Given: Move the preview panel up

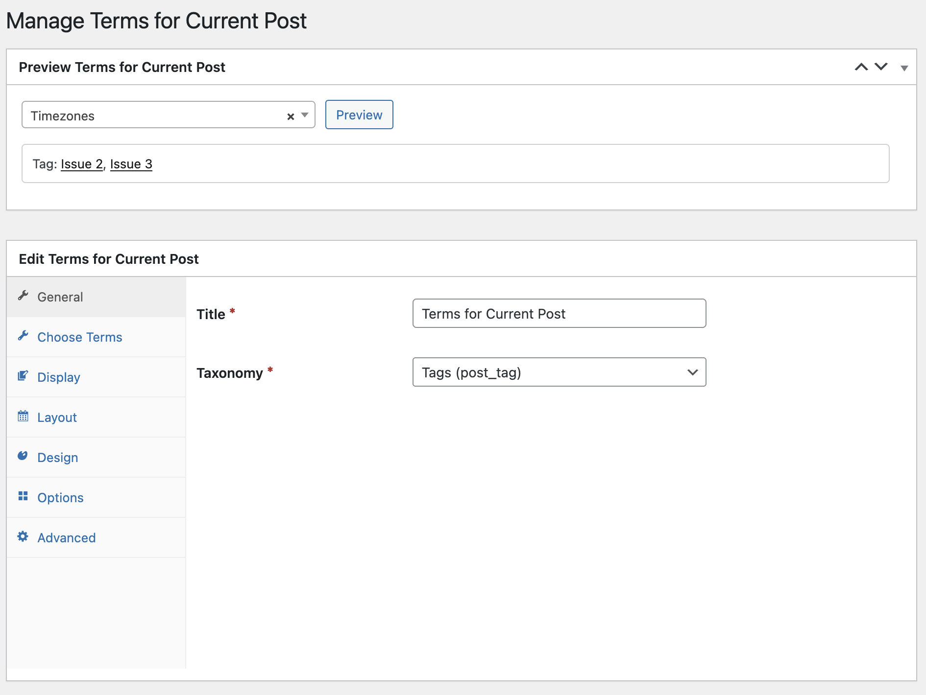Looking at the screenshot, I should tap(861, 67).
